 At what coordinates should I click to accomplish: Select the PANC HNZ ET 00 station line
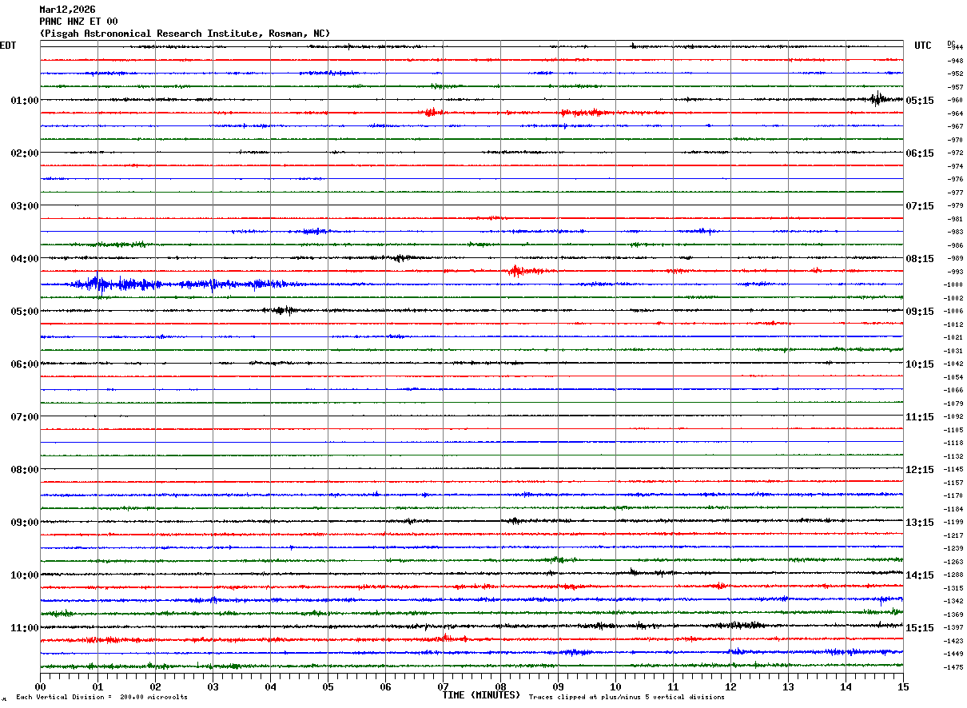coord(78,22)
